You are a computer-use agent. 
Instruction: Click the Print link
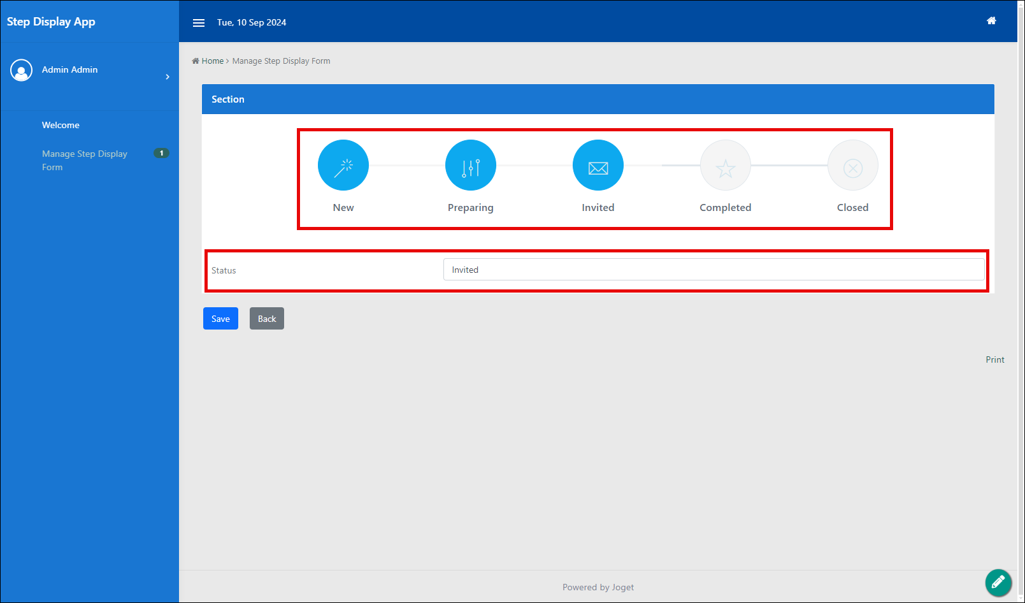tap(995, 360)
